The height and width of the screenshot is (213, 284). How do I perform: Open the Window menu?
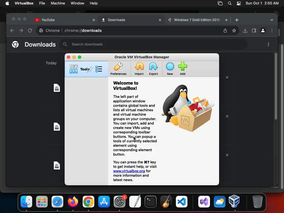click(77, 3)
